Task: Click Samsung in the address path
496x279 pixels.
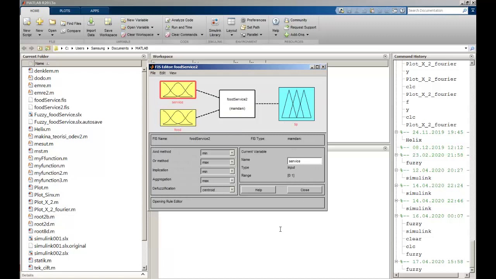Action: [x=98, y=48]
